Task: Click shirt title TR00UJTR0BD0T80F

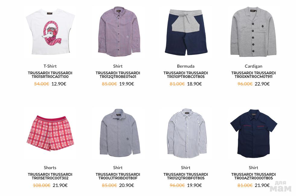Action: pos(118,176)
